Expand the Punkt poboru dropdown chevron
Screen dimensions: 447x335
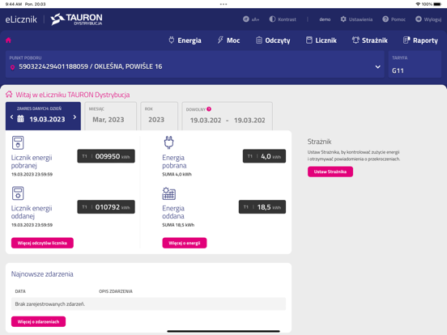coord(377,67)
